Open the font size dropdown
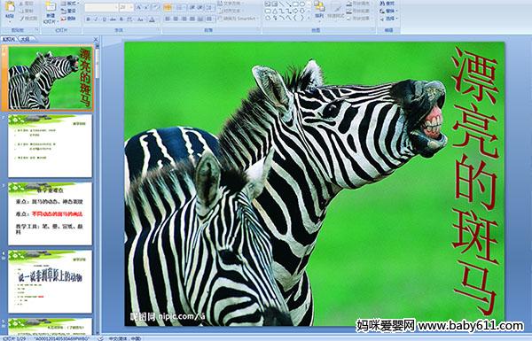The height and width of the screenshot is (341, 532). point(127,7)
